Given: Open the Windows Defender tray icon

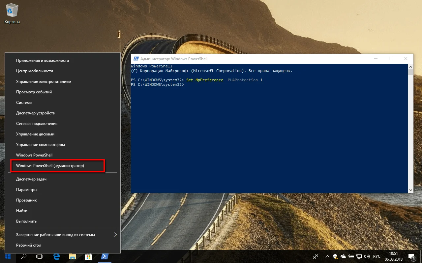Looking at the screenshot, I should (335, 256).
